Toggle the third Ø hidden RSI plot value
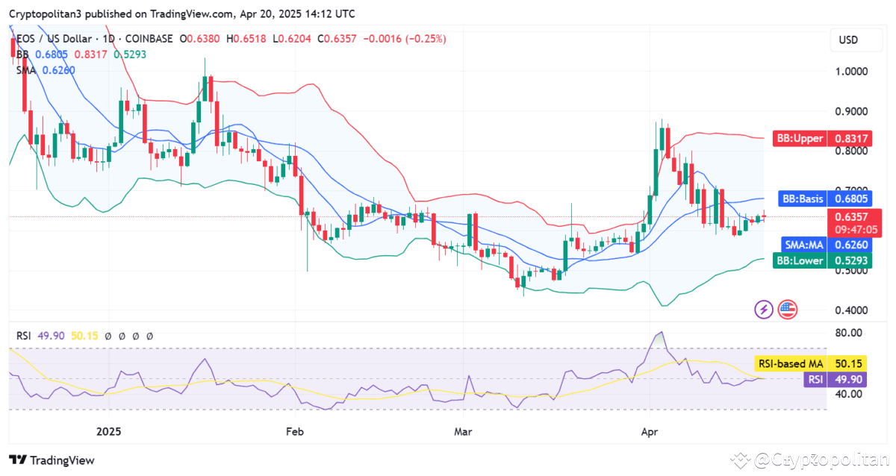Image resolution: width=896 pixels, height=476 pixels. [134, 336]
